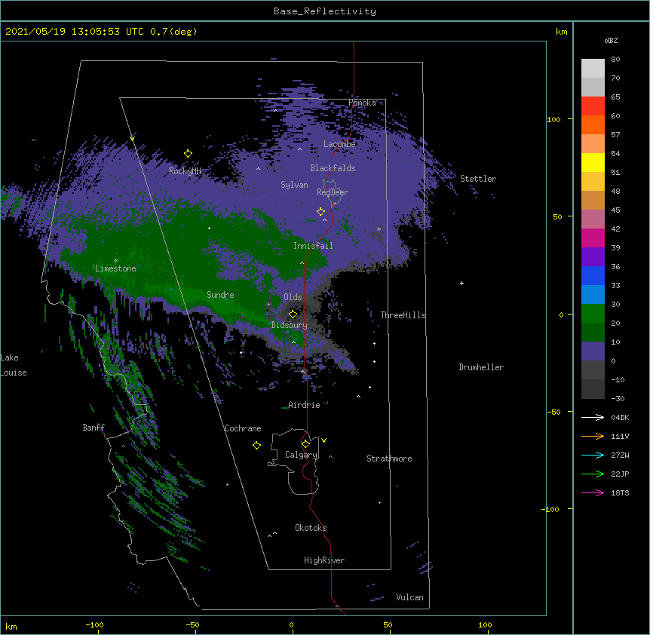The height and width of the screenshot is (635, 650).
Task: Select the green 30 dBZ color swatch
Action: pos(593,314)
